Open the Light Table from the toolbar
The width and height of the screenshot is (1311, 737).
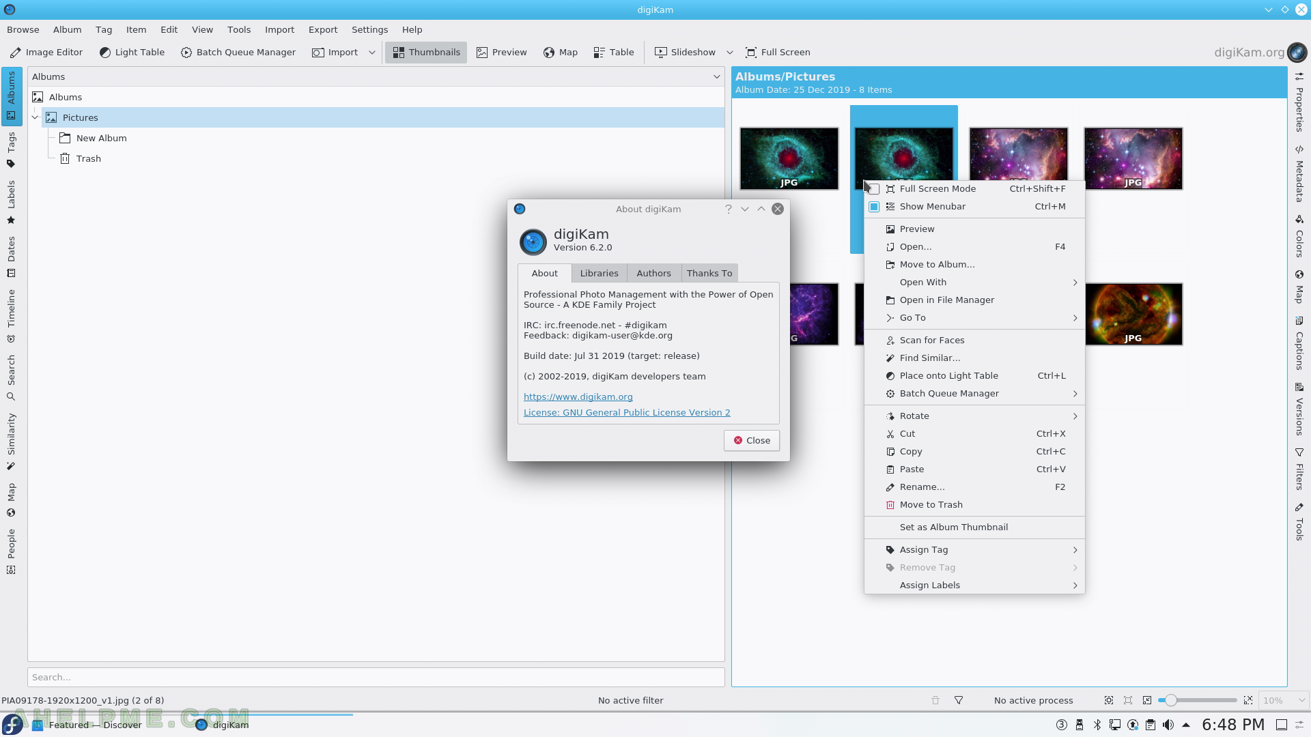coord(132,53)
